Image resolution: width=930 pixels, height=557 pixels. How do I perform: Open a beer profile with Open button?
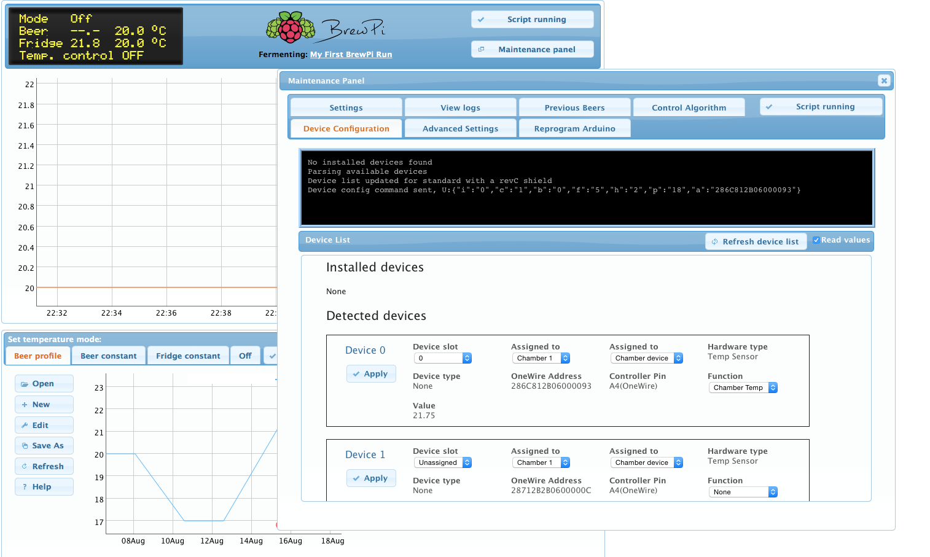[44, 383]
